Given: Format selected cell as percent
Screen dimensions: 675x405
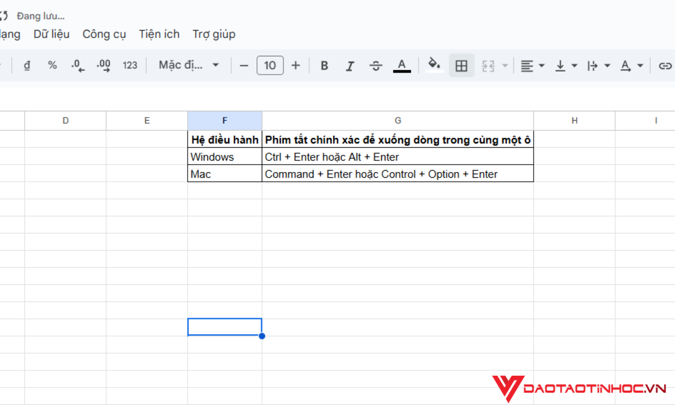Looking at the screenshot, I should [x=53, y=65].
